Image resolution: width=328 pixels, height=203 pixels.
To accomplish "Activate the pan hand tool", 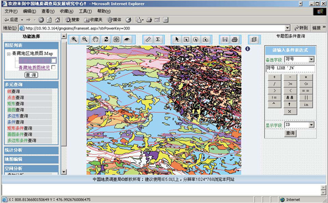I will pyautogui.click(x=95, y=39).
